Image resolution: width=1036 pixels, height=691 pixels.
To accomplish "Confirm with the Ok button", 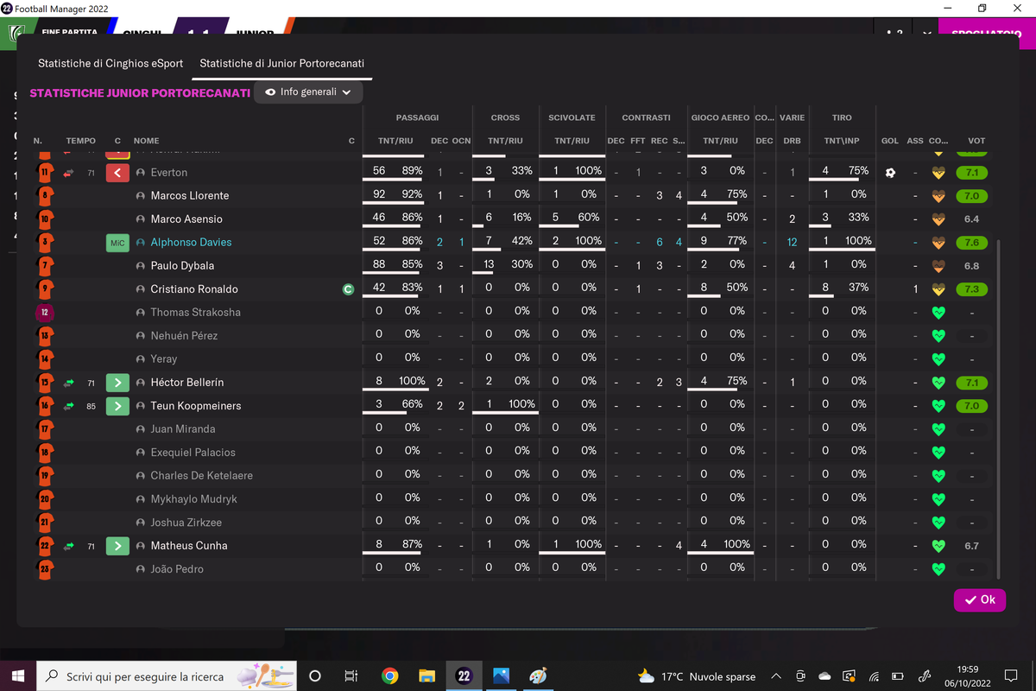I will tap(980, 599).
